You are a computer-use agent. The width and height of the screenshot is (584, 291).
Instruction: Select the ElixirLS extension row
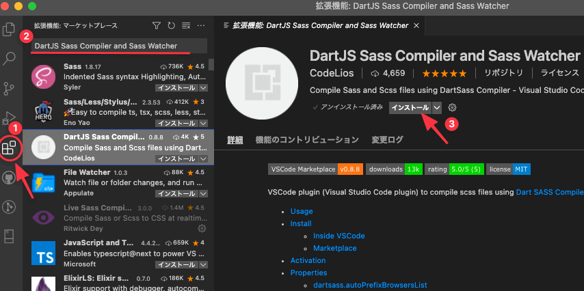[x=118, y=282]
